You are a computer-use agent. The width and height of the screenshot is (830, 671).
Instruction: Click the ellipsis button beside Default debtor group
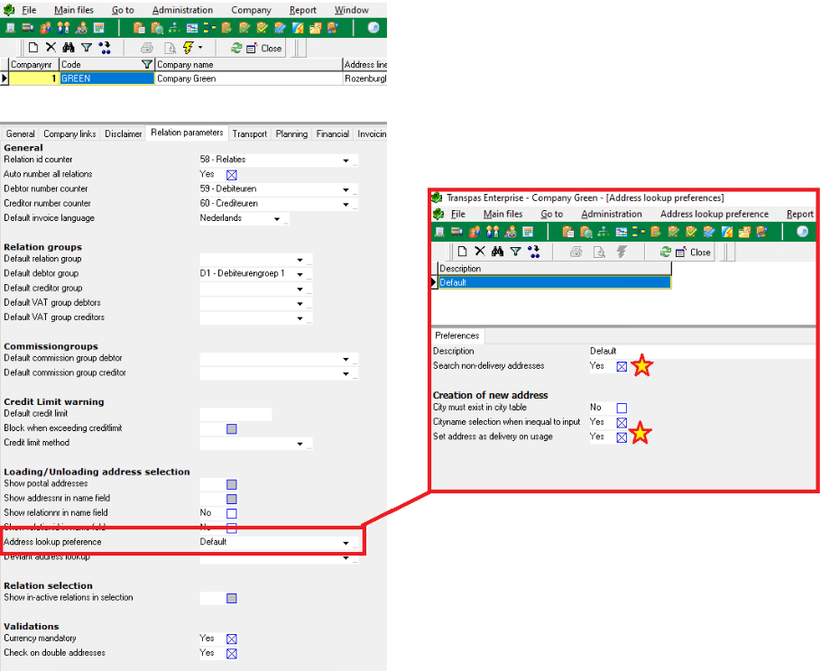[x=309, y=275]
